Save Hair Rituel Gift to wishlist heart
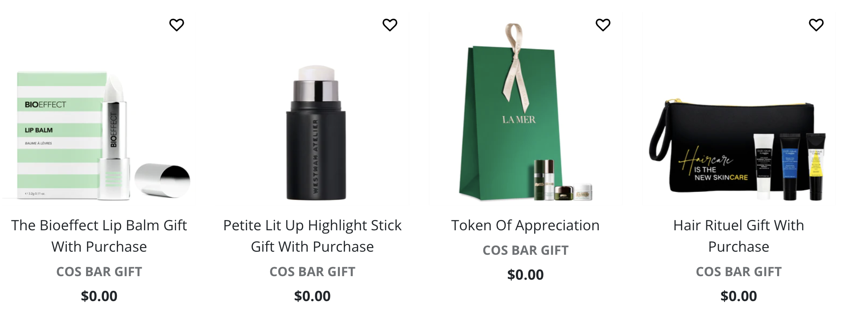This screenshot has height=310, width=857. (x=816, y=25)
